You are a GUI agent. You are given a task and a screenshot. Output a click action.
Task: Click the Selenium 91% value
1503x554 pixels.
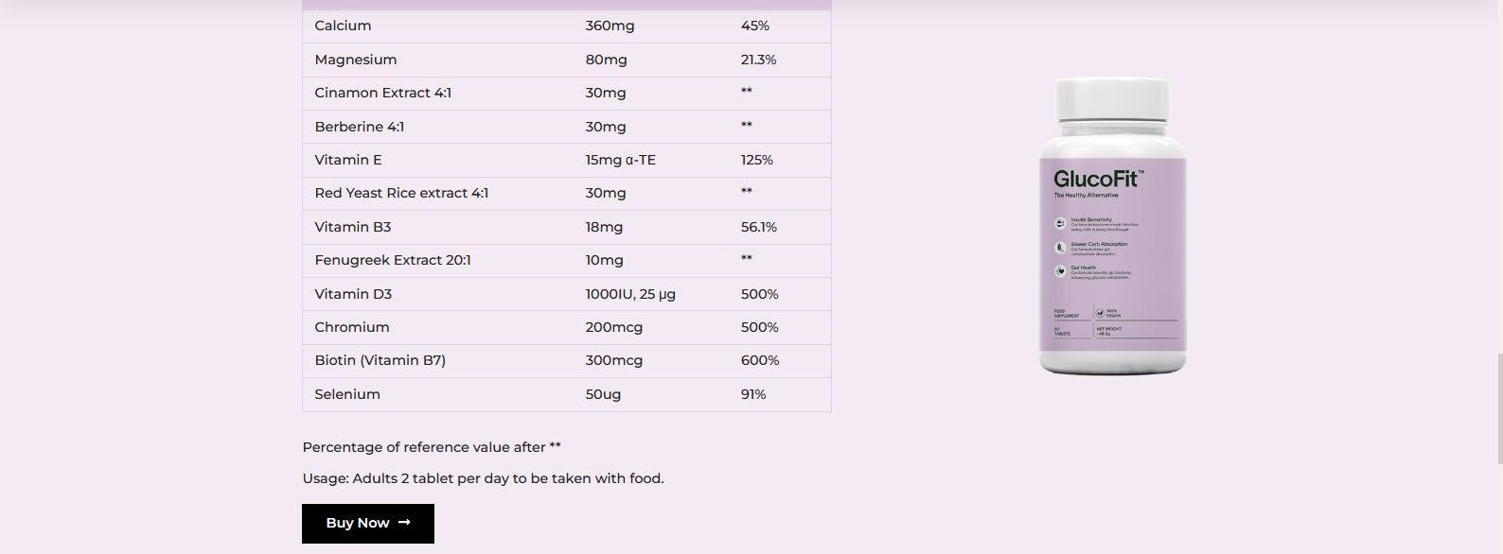pyautogui.click(x=753, y=394)
